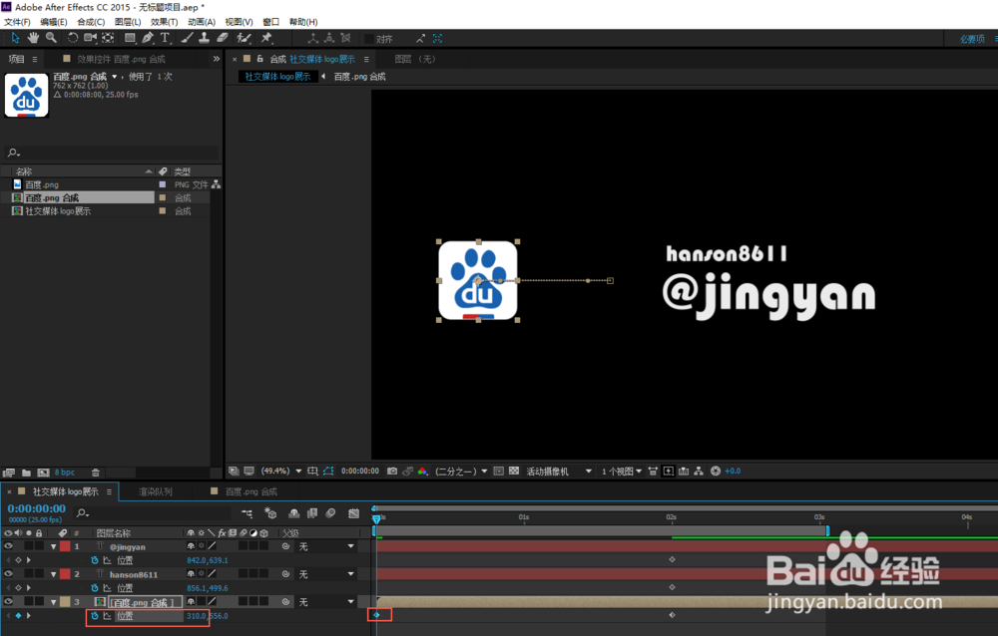The height and width of the screenshot is (636, 998).
Task: Enable motion blur switch in timeline header
Action: click(x=330, y=513)
